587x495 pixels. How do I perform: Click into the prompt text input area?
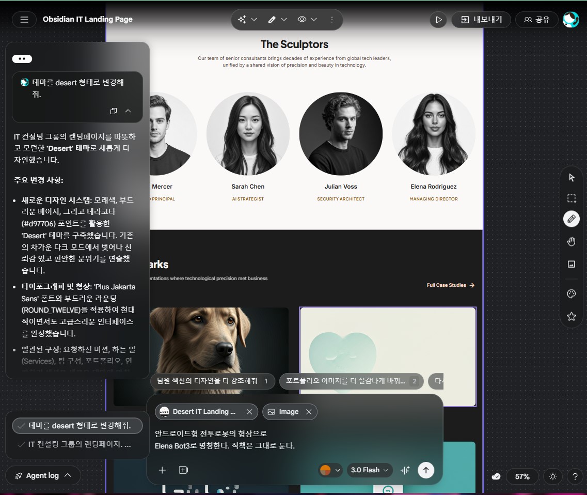click(295, 440)
